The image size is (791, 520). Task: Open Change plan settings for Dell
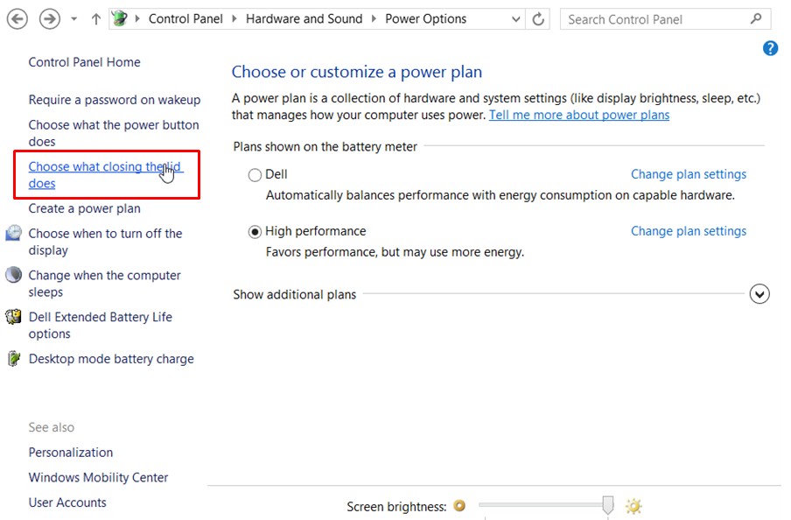(688, 174)
